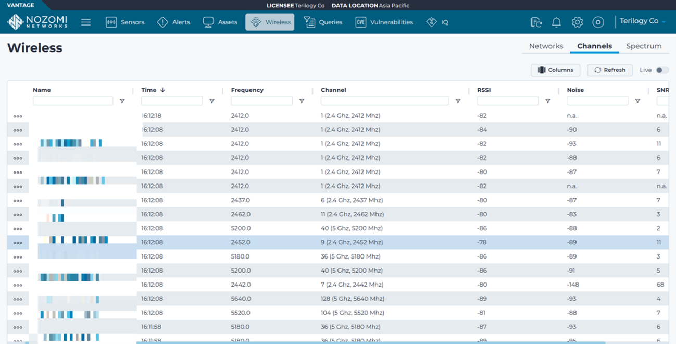Open the IQ section
The width and height of the screenshot is (676, 344).
[437, 22]
